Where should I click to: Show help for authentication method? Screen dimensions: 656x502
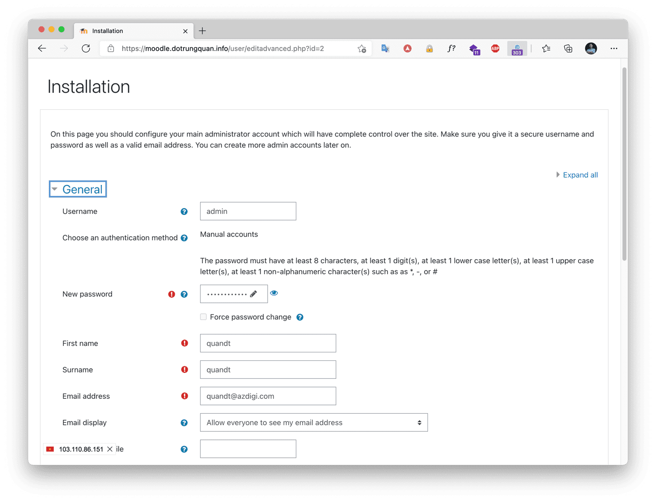pos(184,238)
